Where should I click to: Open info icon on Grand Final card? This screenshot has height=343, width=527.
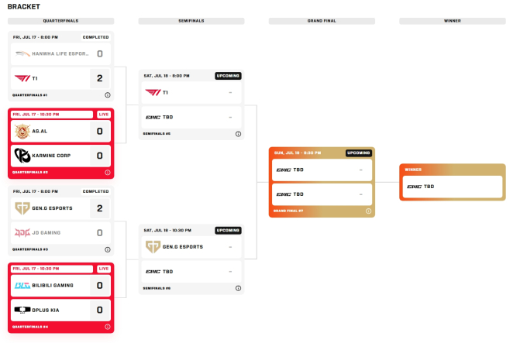tap(368, 211)
